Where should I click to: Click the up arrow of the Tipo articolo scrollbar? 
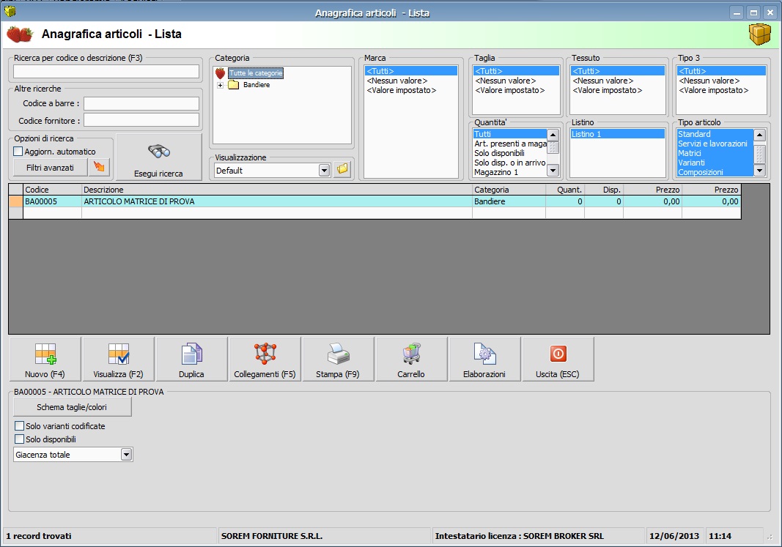pos(759,135)
